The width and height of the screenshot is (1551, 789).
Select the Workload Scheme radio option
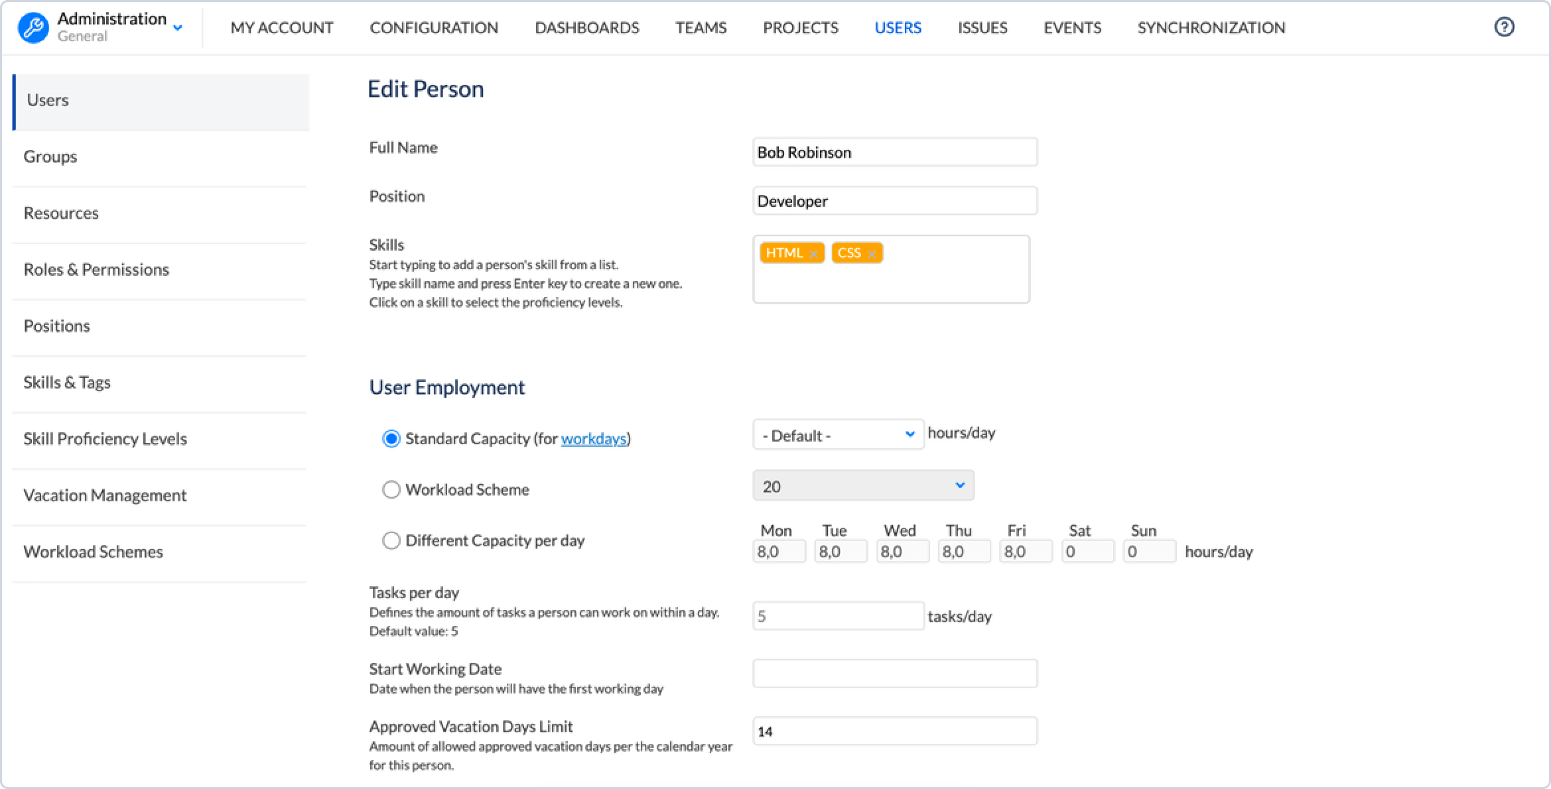click(391, 490)
